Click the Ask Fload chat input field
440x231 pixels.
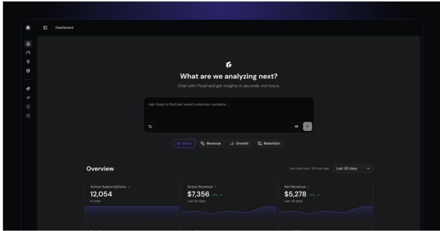(228, 111)
